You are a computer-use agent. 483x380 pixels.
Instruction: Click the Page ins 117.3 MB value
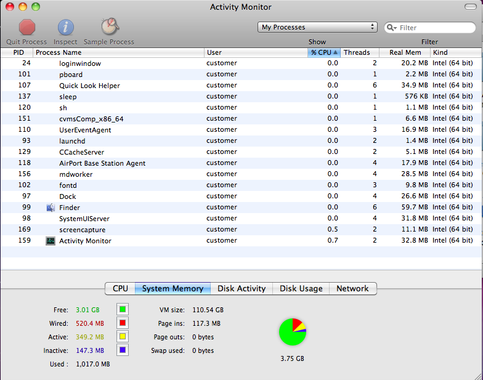(206, 323)
